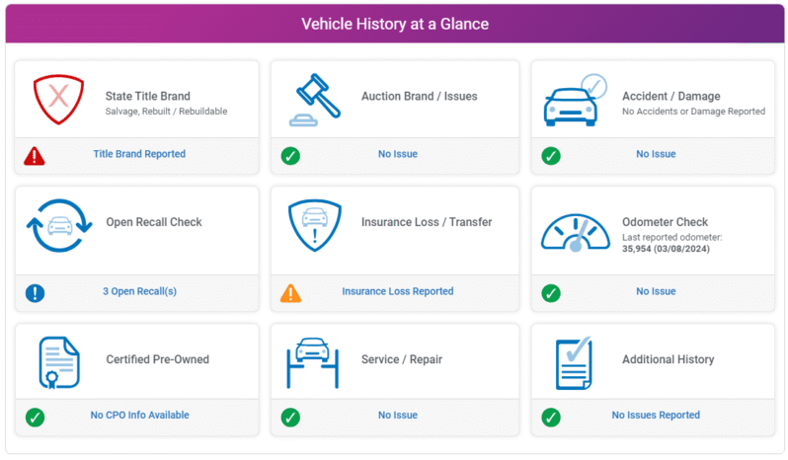The width and height of the screenshot is (788, 460).
Task: Click the orange warning triangle for Insurance Loss
Action: pyautogui.click(x=290, y=292)
